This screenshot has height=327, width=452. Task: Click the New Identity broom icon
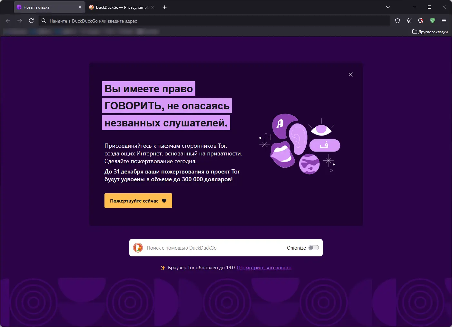[409, 21]
